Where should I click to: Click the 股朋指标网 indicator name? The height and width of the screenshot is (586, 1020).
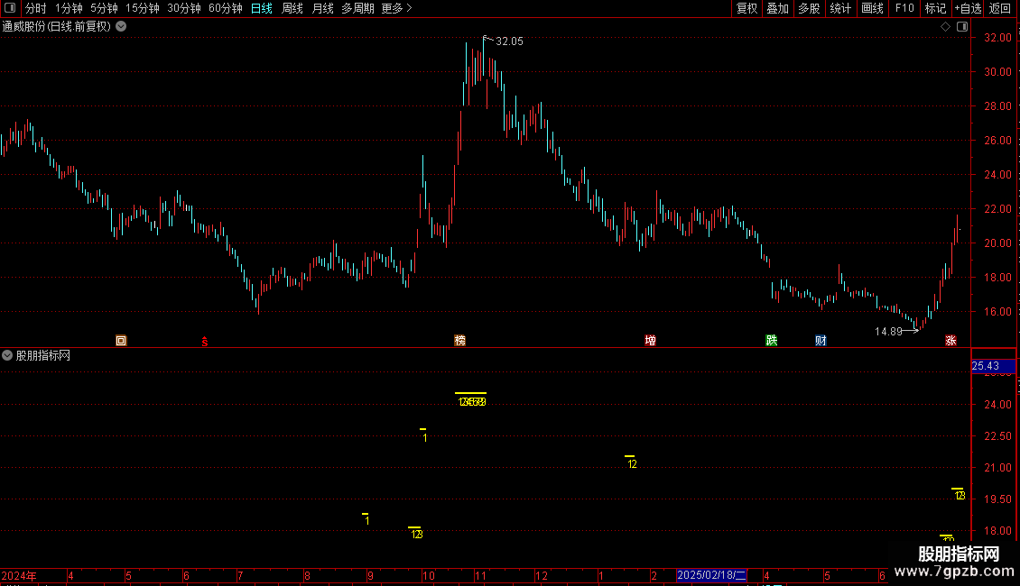coord(43,355)
